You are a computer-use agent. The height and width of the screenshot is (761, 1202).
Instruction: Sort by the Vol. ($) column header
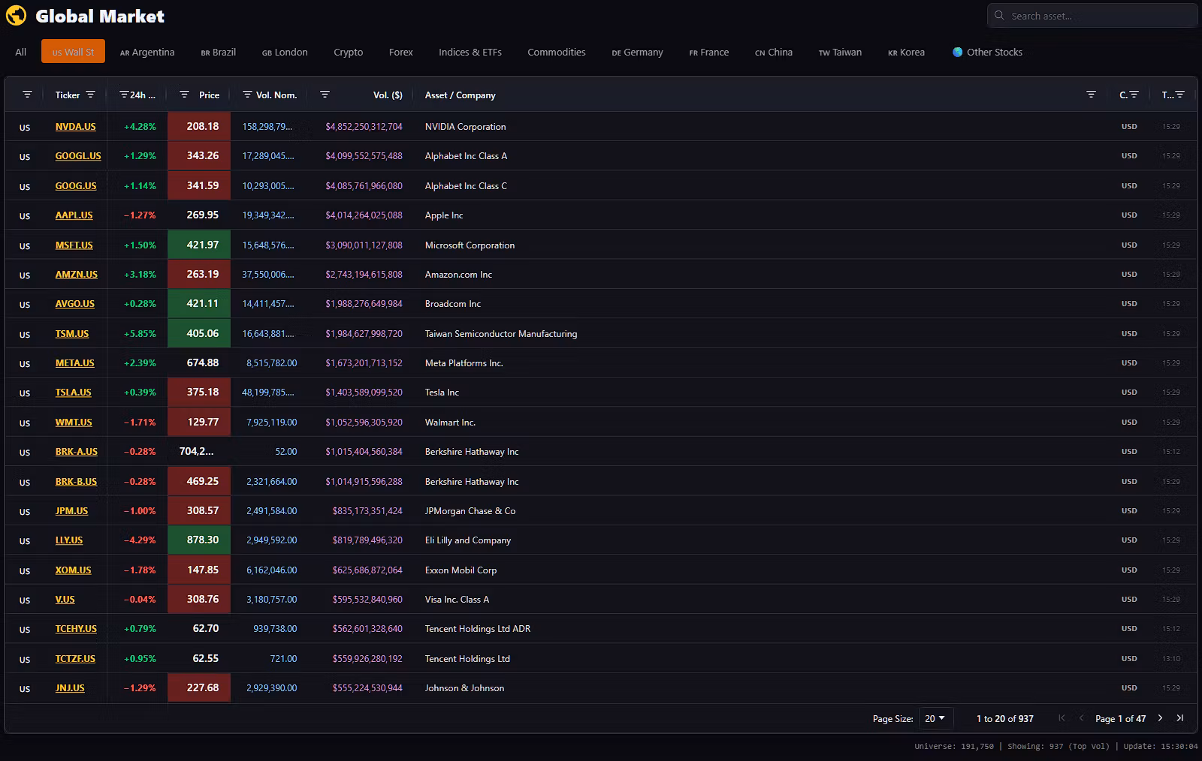[x=388, y=95]
